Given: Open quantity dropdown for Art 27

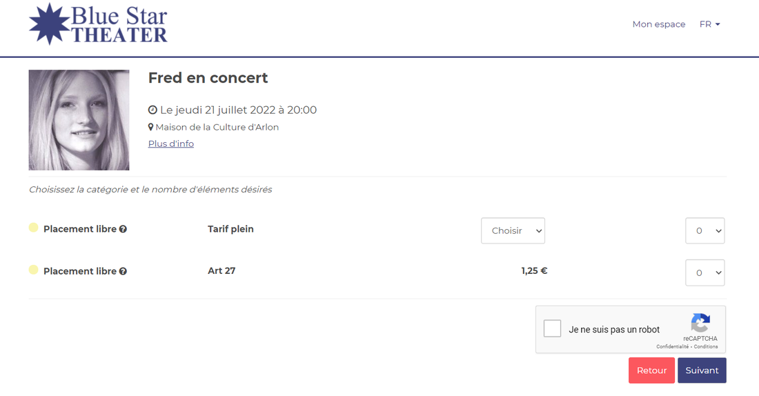Looking at the screenshot, I should pos(704,273).
